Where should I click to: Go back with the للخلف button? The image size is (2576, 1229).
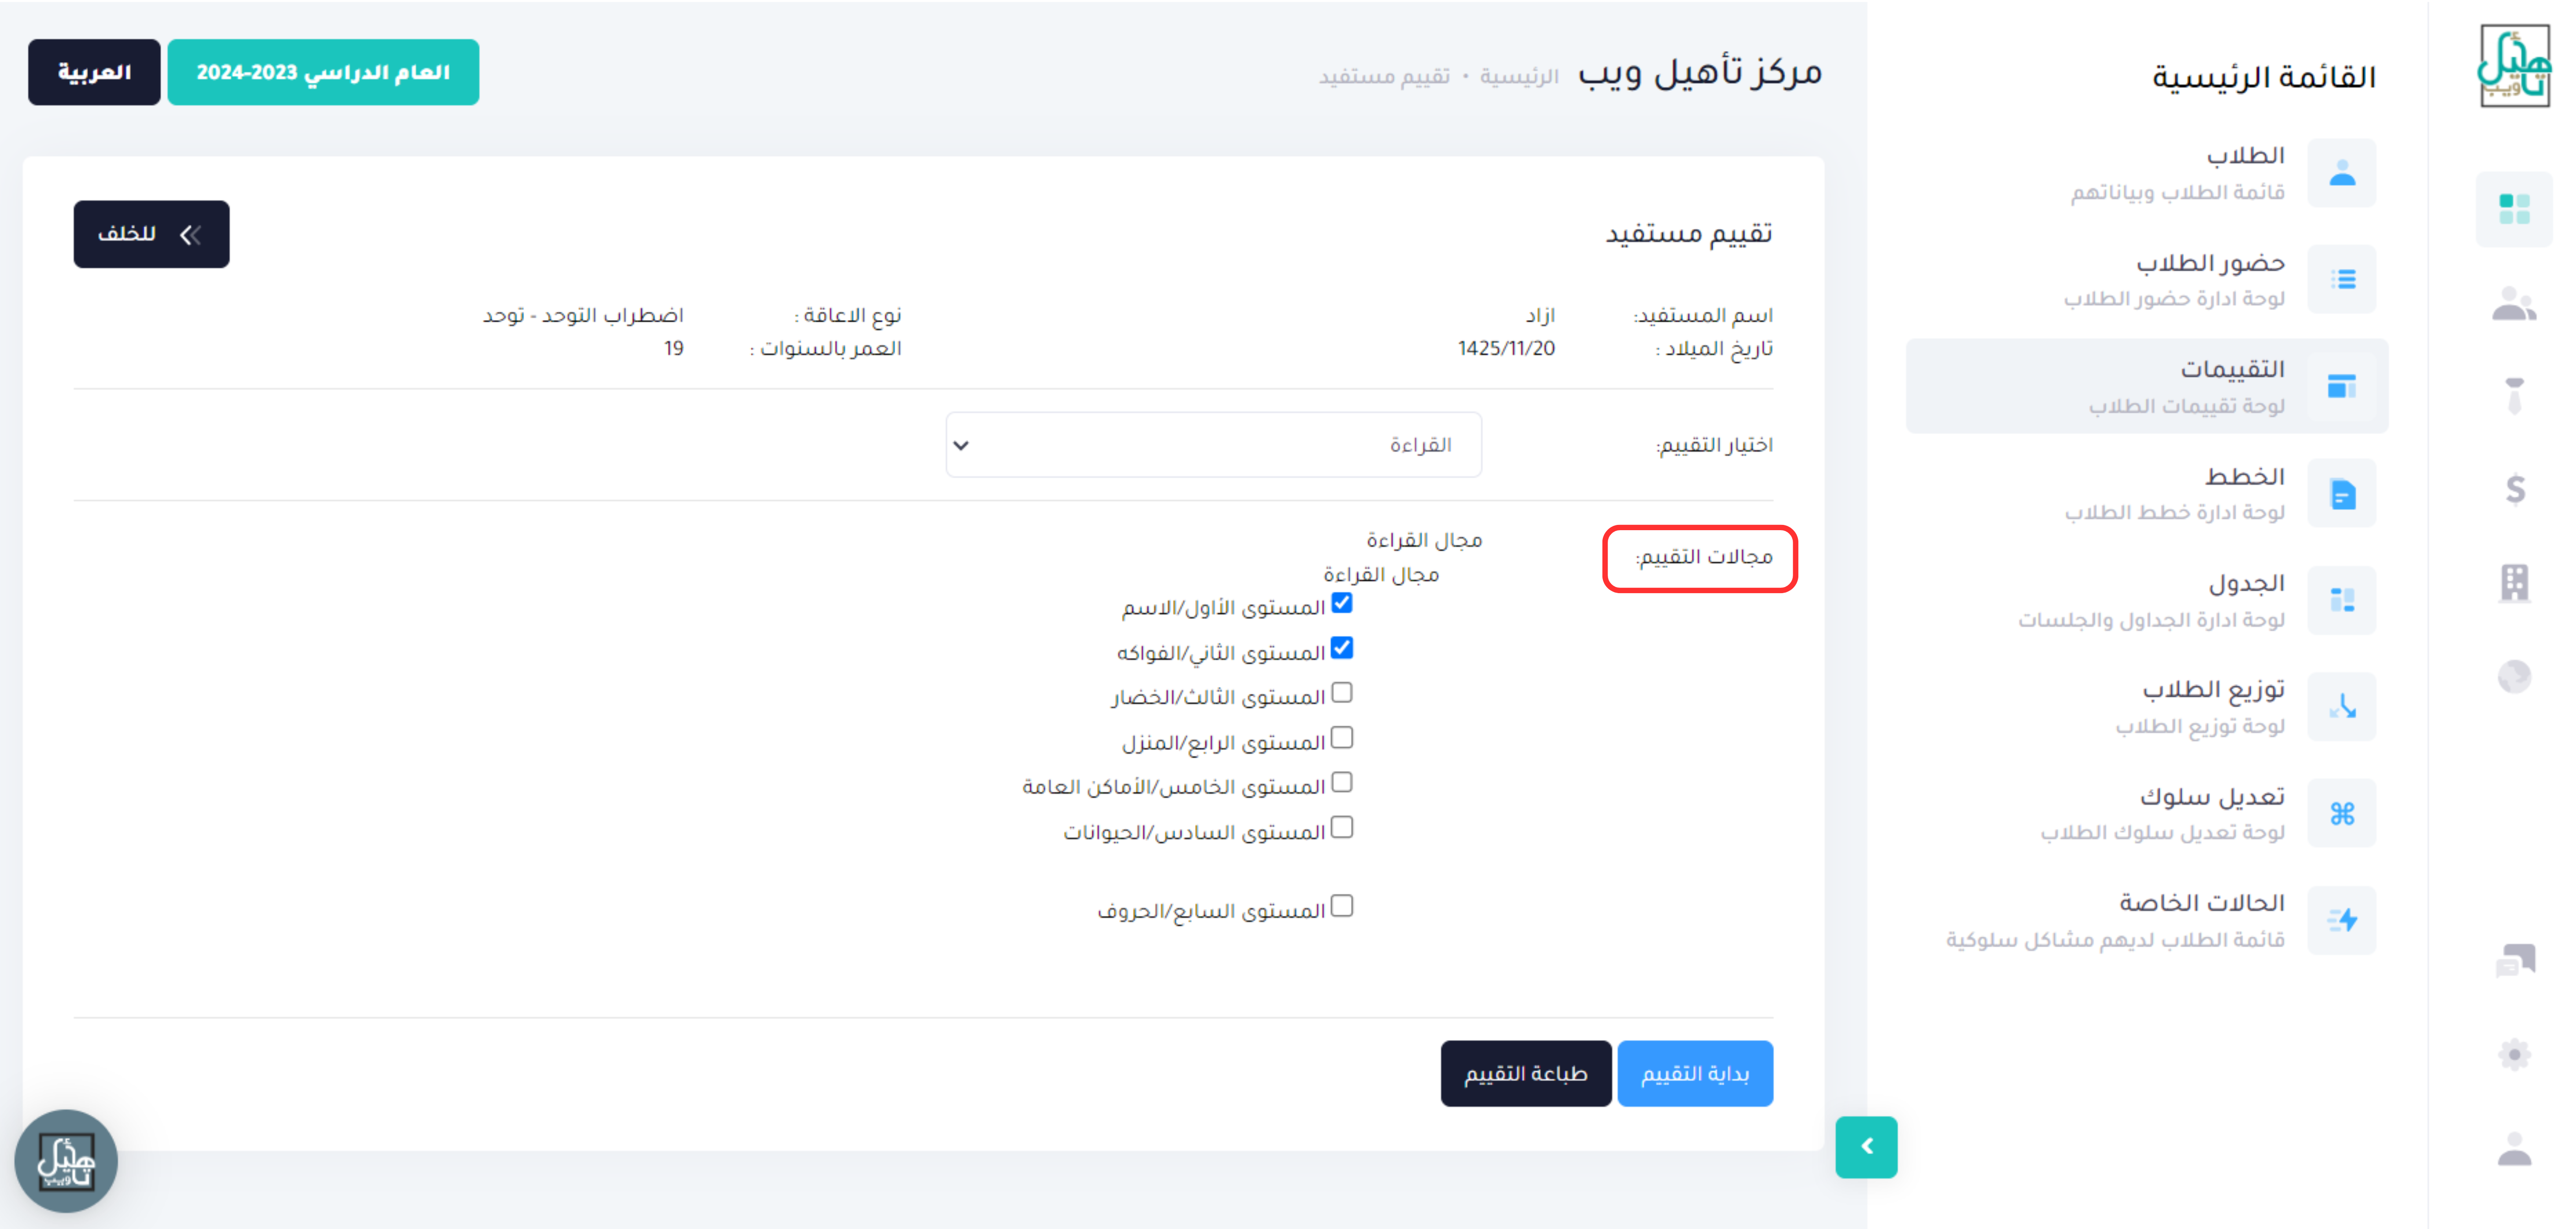click(151, 234)
